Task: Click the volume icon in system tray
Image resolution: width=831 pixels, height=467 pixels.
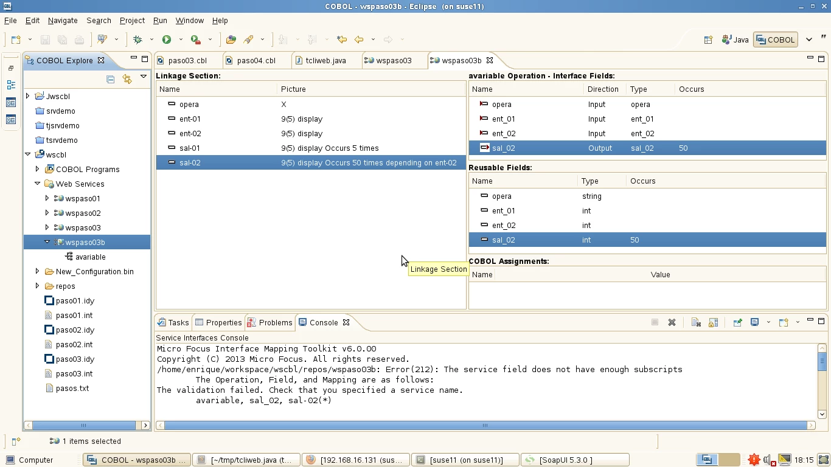Action: pyautogui.click(x=768, y=460)
